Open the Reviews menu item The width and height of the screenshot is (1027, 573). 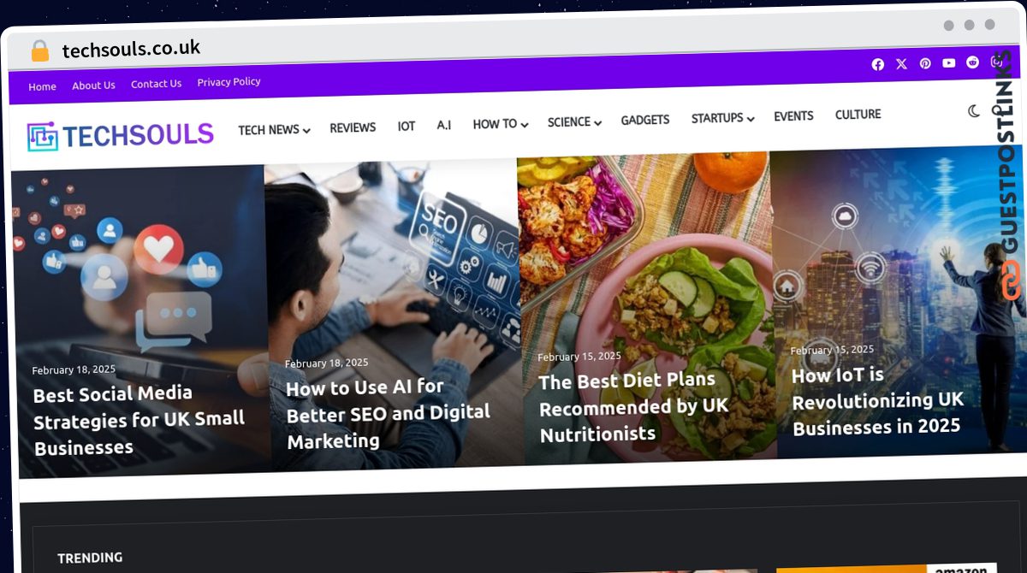[353, 127]
